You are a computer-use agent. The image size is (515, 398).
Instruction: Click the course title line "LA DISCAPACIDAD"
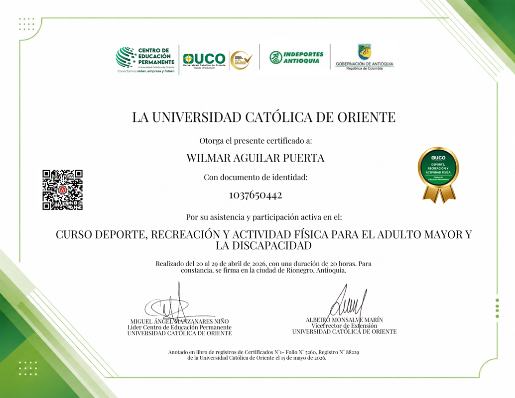pos(264,245)
